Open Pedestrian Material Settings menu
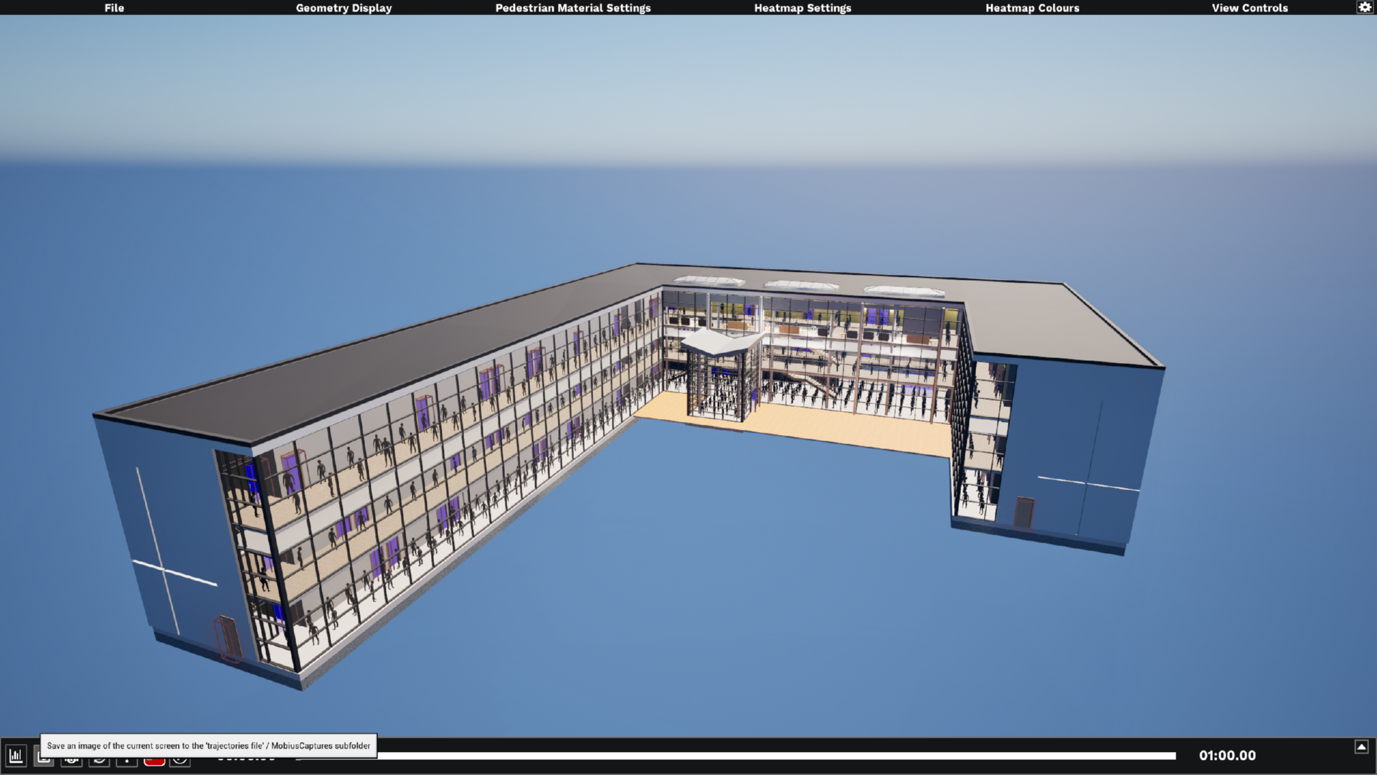Screen dimensions: 1377x775 coord(573,8)
